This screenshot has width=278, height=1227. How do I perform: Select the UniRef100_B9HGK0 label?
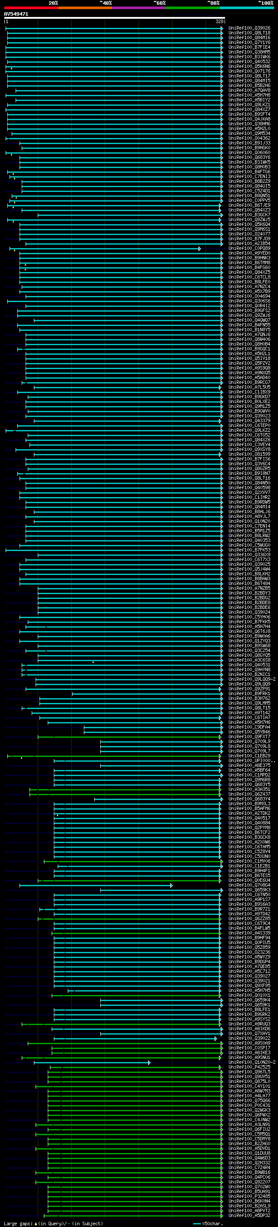coord(249,148)
